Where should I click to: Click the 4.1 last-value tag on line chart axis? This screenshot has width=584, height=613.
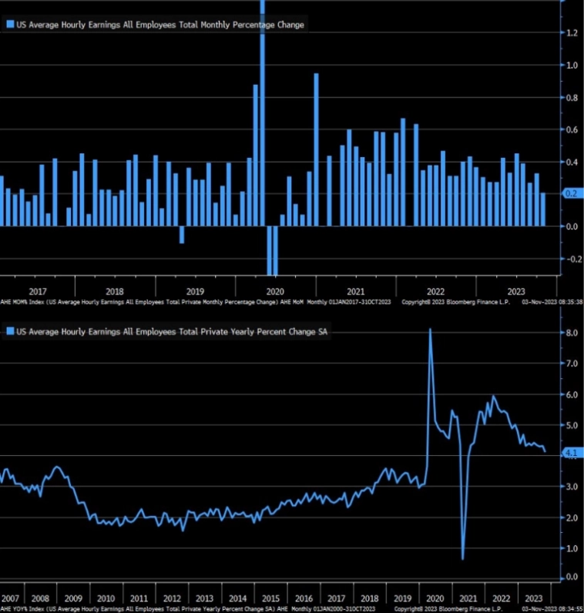(x=572, y=454)
